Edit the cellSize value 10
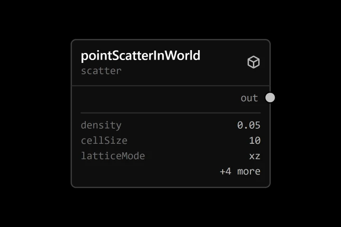The height and width of the screenshot is (227, 341). 255,140
